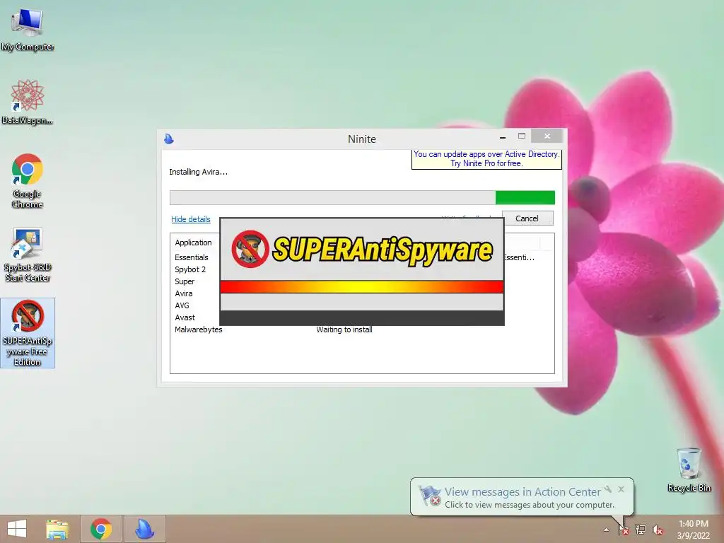Open the Google Chrome desktop shortcut

(28, 181)
